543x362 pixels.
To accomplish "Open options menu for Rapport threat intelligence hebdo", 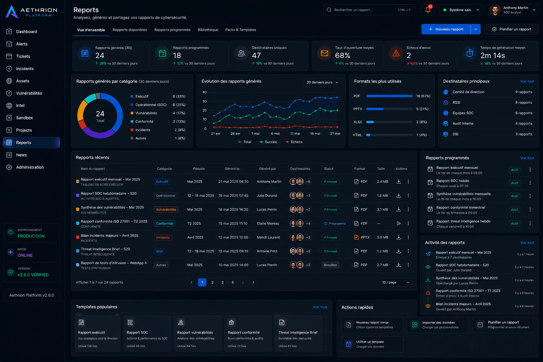I will (x=530, y=223).
